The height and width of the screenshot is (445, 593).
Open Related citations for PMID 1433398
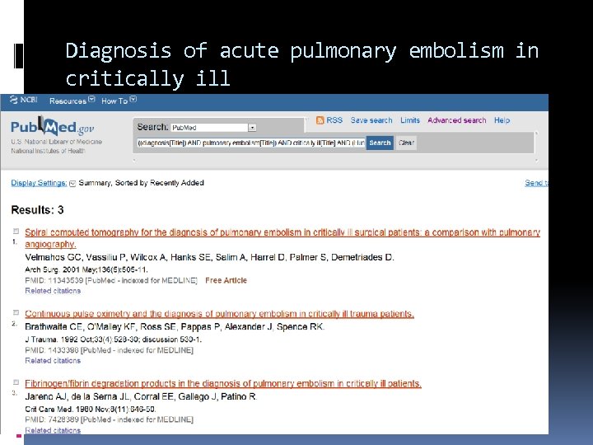click(53, 361)
